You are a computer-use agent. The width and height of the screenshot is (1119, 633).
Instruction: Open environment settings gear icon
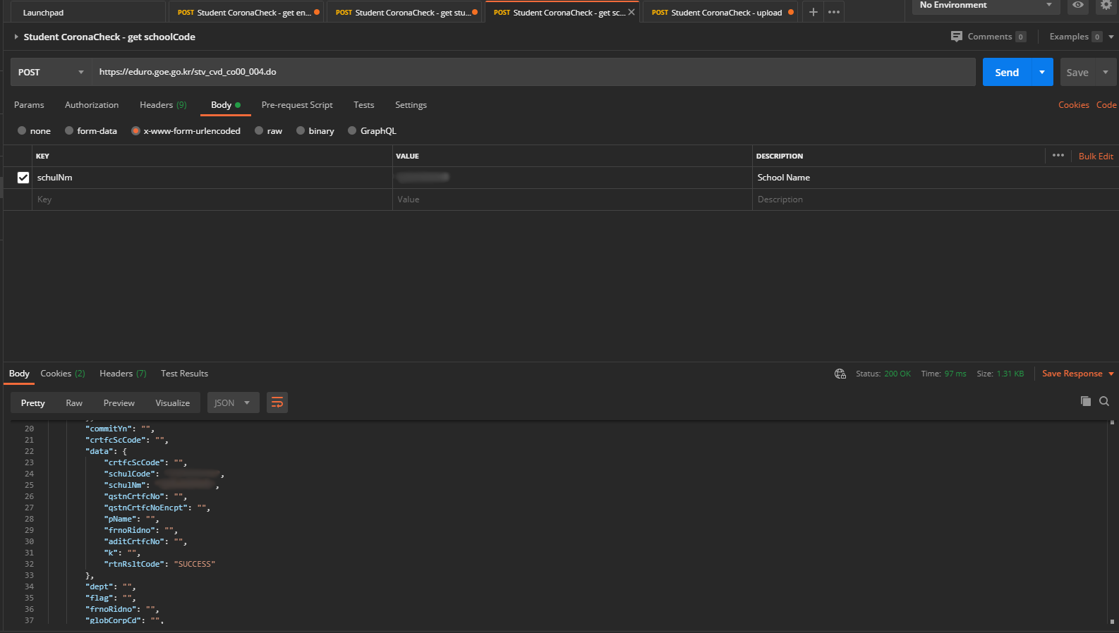[1106, 5]
